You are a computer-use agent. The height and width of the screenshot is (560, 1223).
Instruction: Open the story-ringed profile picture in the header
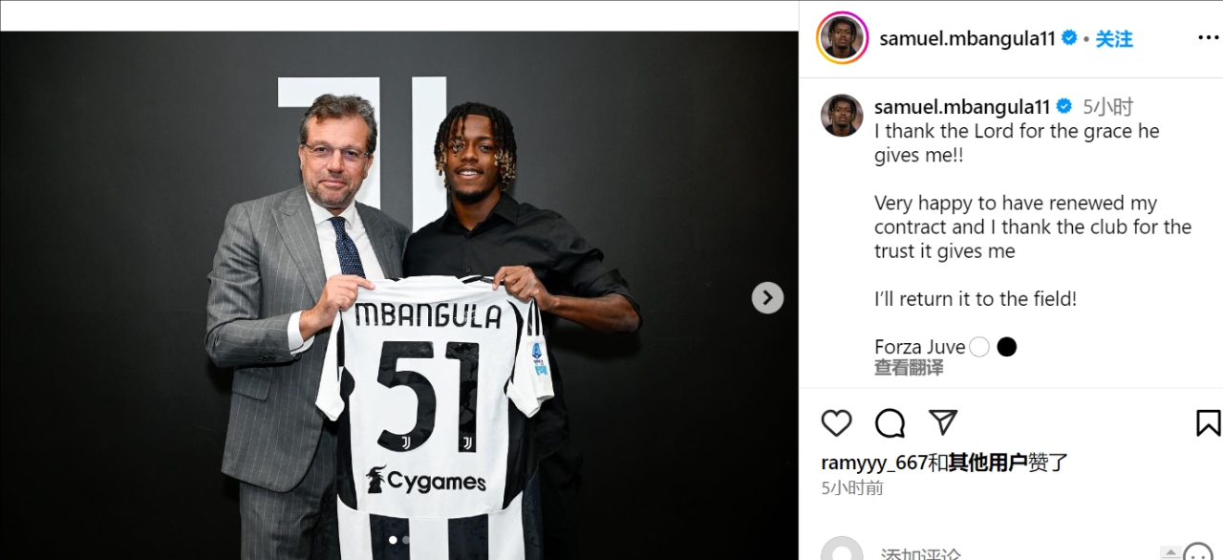(x=842, y=38)
